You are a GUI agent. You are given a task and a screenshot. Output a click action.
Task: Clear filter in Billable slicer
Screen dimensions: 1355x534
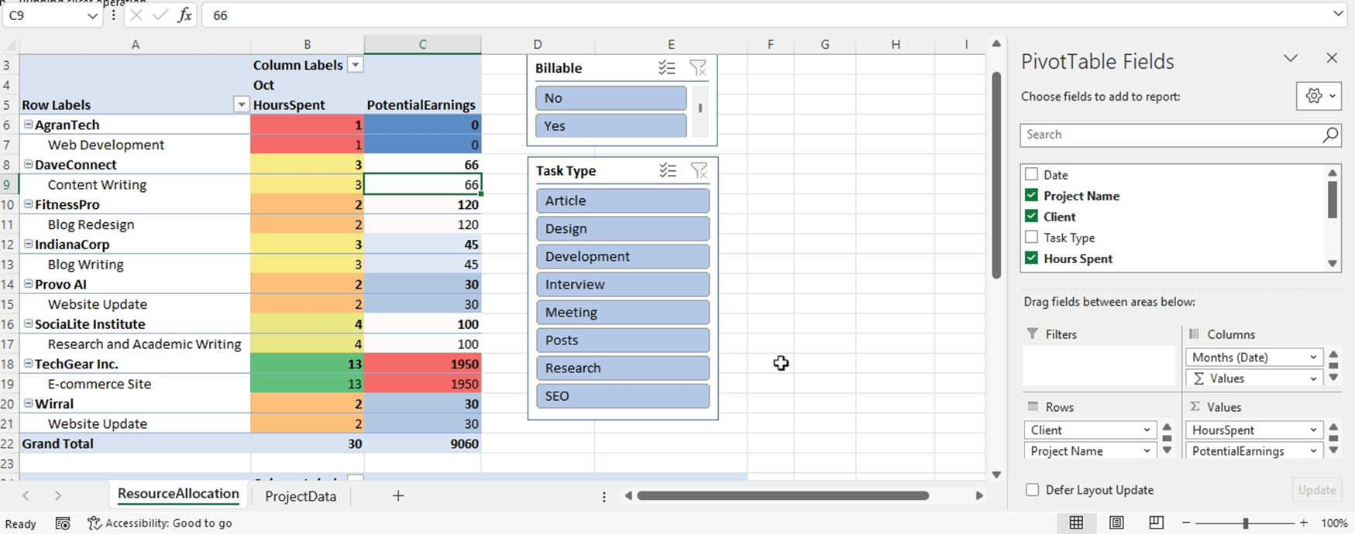click(x=698, y=68)
